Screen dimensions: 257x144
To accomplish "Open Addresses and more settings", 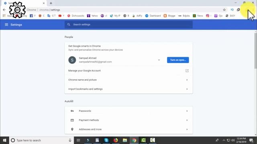I will click(x=128, y=129).
